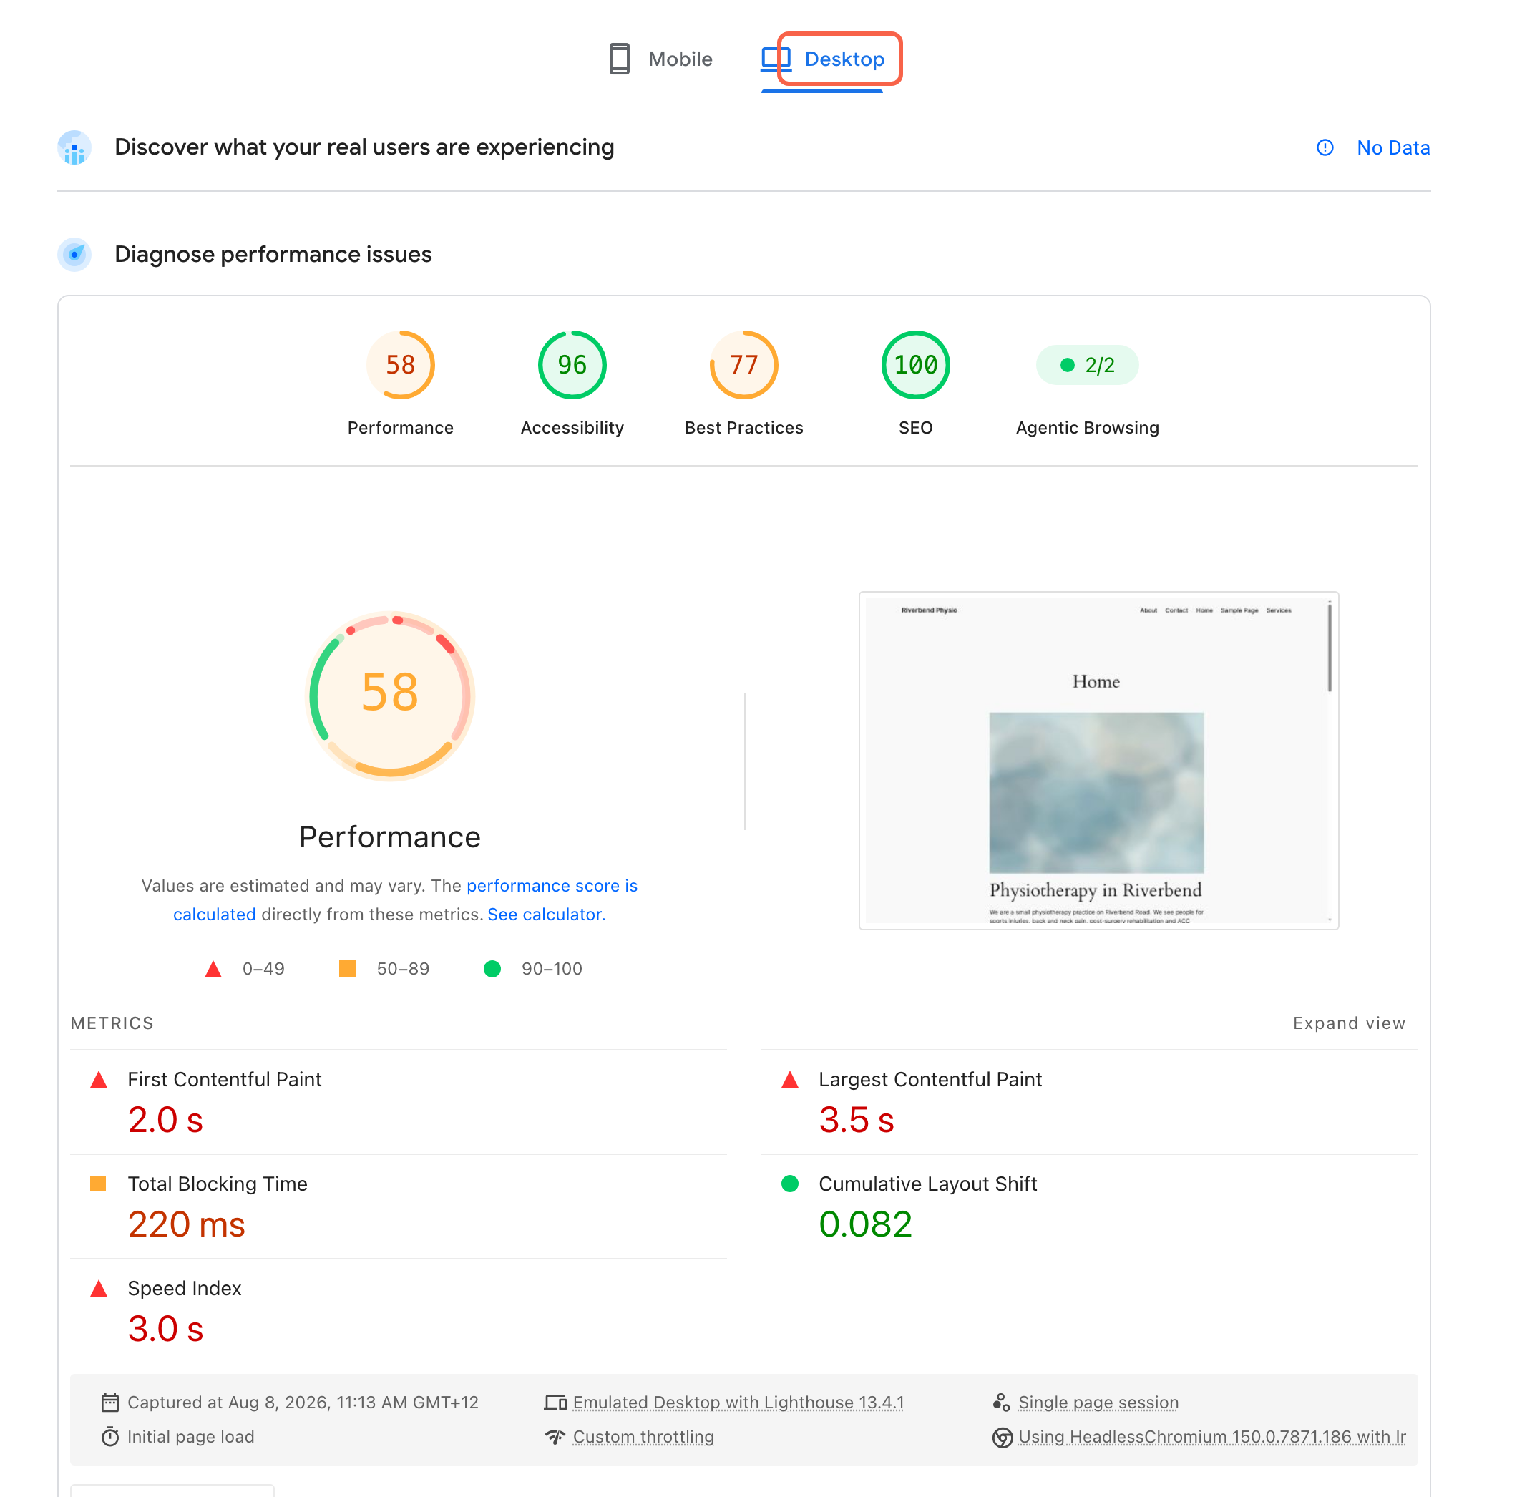The image size is (1517, 1497).
Task: Open Emulated Desktop with Lighthouse 13.4.1
Action: [x=738, y=1402]
